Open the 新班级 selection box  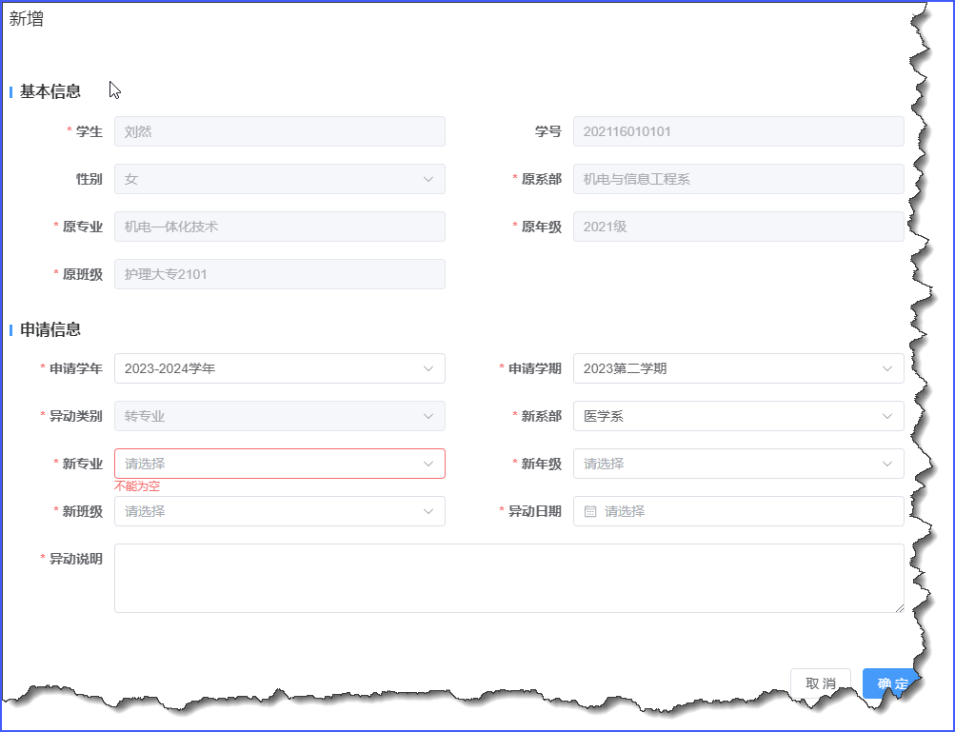click(267, 511)
